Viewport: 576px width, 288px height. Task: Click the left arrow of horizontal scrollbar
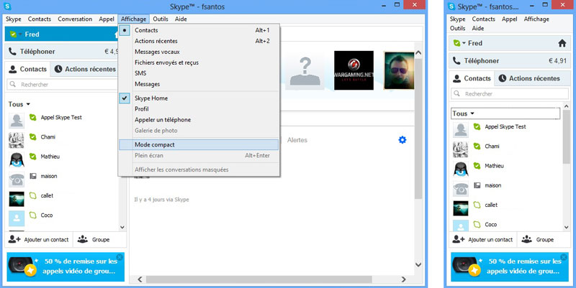coord(140,279)
